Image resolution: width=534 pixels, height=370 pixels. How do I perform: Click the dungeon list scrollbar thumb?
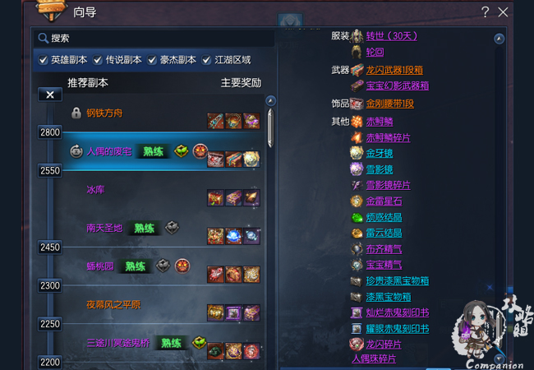click(x=270, y=127)
